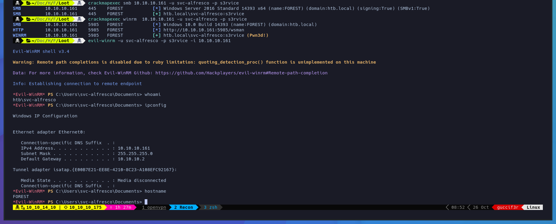Click the 'Evil-WinRM shell v3.4' banner
The width and height of the screenshot is (556, 224).
pyautogui.click(x=41, y=51)
